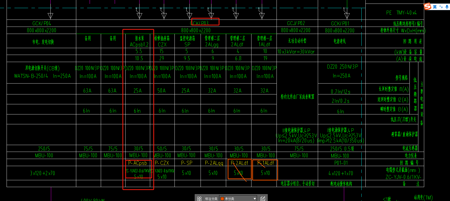450x201 pixels.
Task: Click the 避雷器/浪涌保护器 row header
Action: point(404,134)
